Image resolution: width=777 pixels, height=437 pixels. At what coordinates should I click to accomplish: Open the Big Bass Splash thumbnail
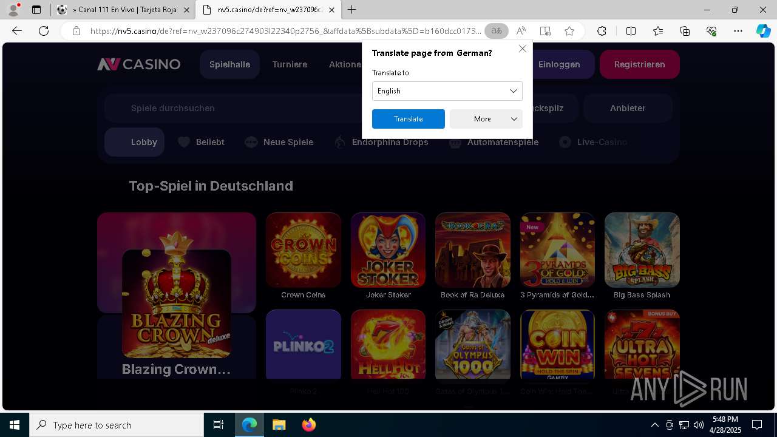[642, 250]
